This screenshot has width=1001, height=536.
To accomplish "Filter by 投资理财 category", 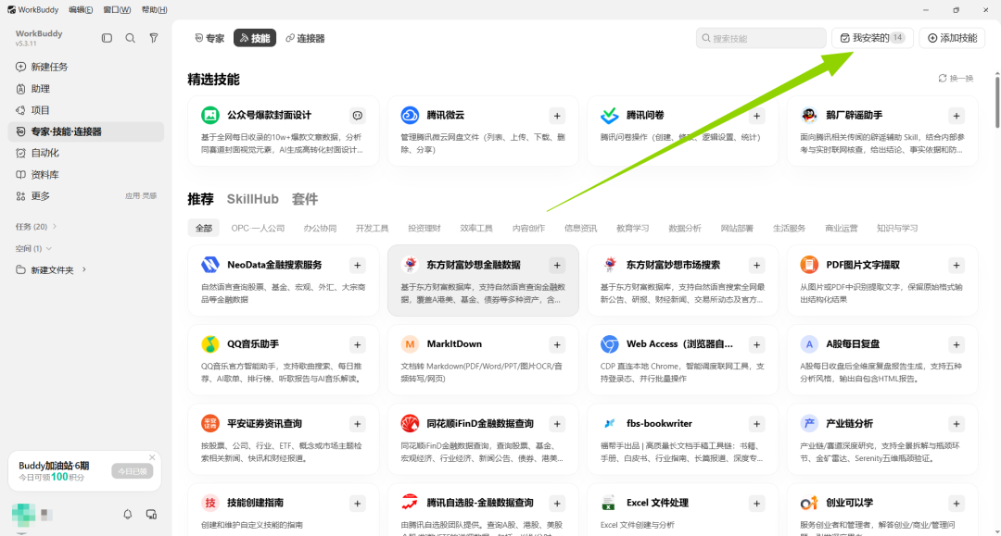I will tap(424, 228).
